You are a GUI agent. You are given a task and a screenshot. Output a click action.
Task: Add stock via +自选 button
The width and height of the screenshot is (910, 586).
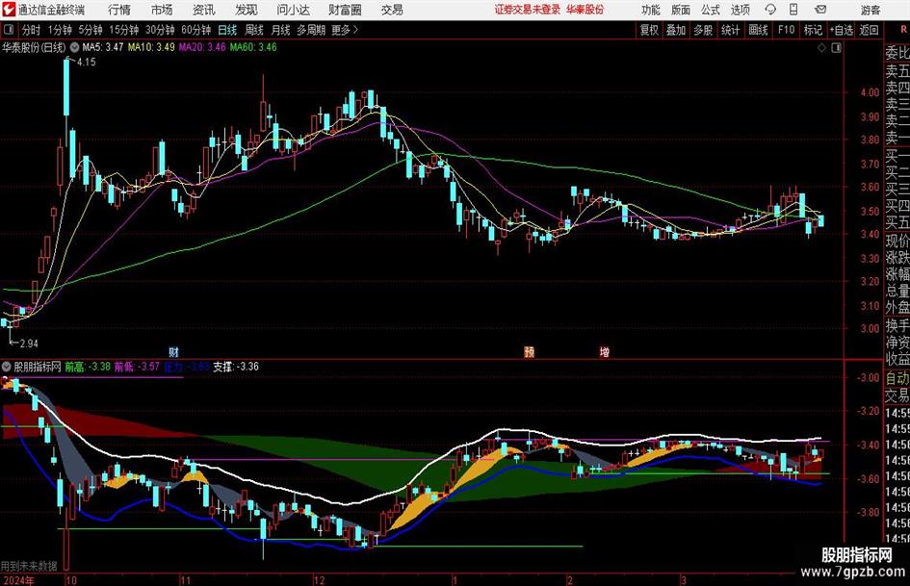click(842, 30)
